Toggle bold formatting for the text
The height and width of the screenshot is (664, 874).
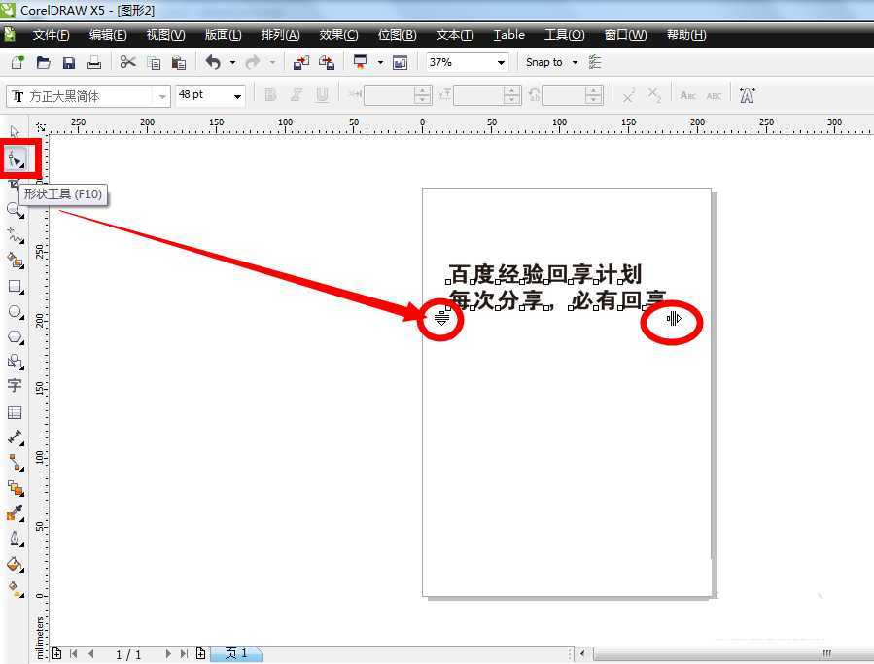pos(269,94)
